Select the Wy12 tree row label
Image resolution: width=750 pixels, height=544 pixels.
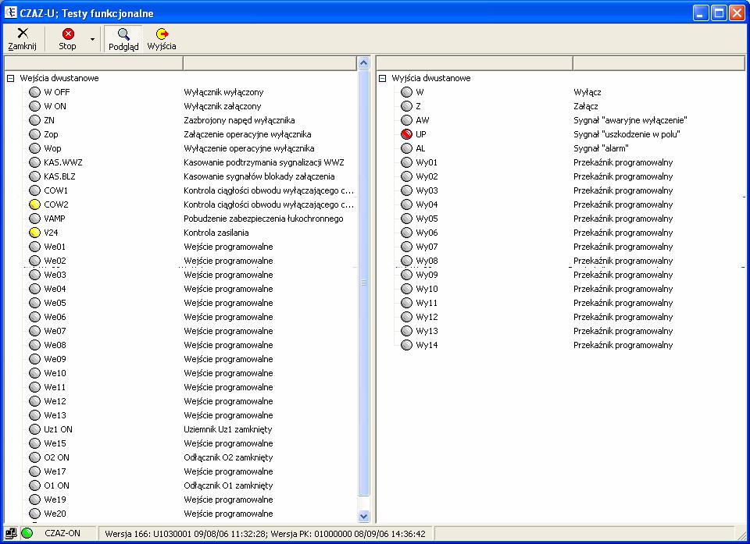pyautogui.click(x=427, y=317)
